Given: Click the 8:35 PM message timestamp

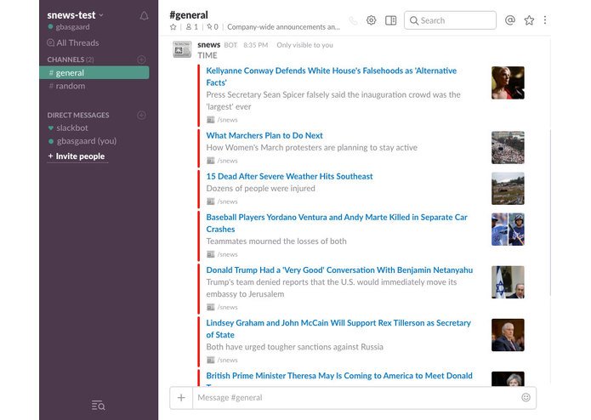Looking at the screenshot, I should point(256,45).
